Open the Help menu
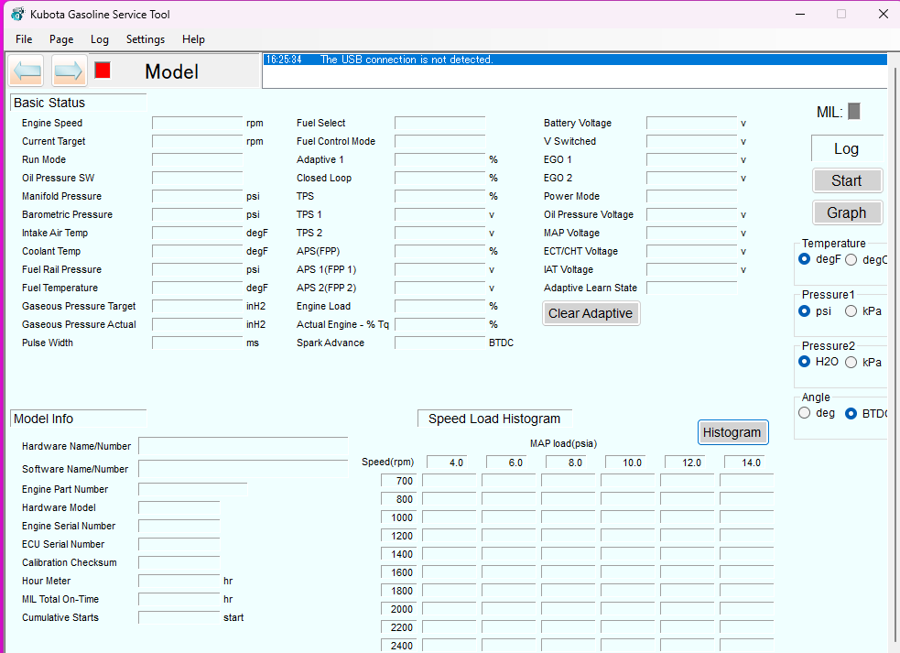 tap(193, 39)
